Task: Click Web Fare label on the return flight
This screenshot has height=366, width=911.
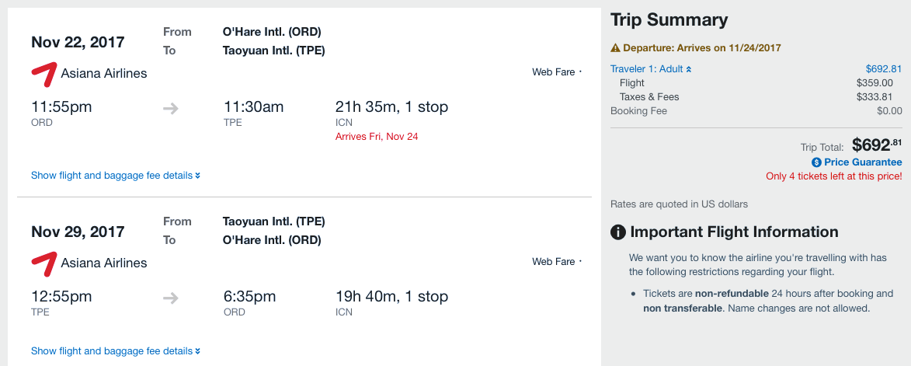Action: point(554,262)
